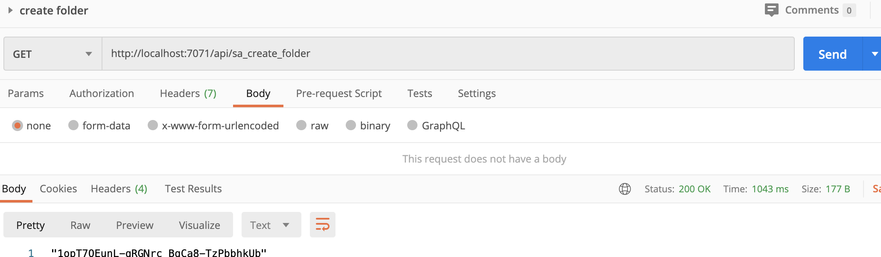
Task: Open the request Headers (7) tab
Action: pyautogui.click(x=188, y=94)
